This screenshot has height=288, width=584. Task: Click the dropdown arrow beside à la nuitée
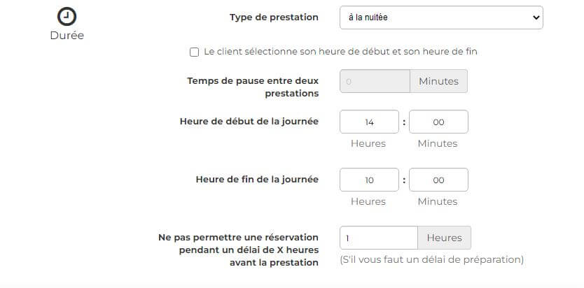coord(536,17)
